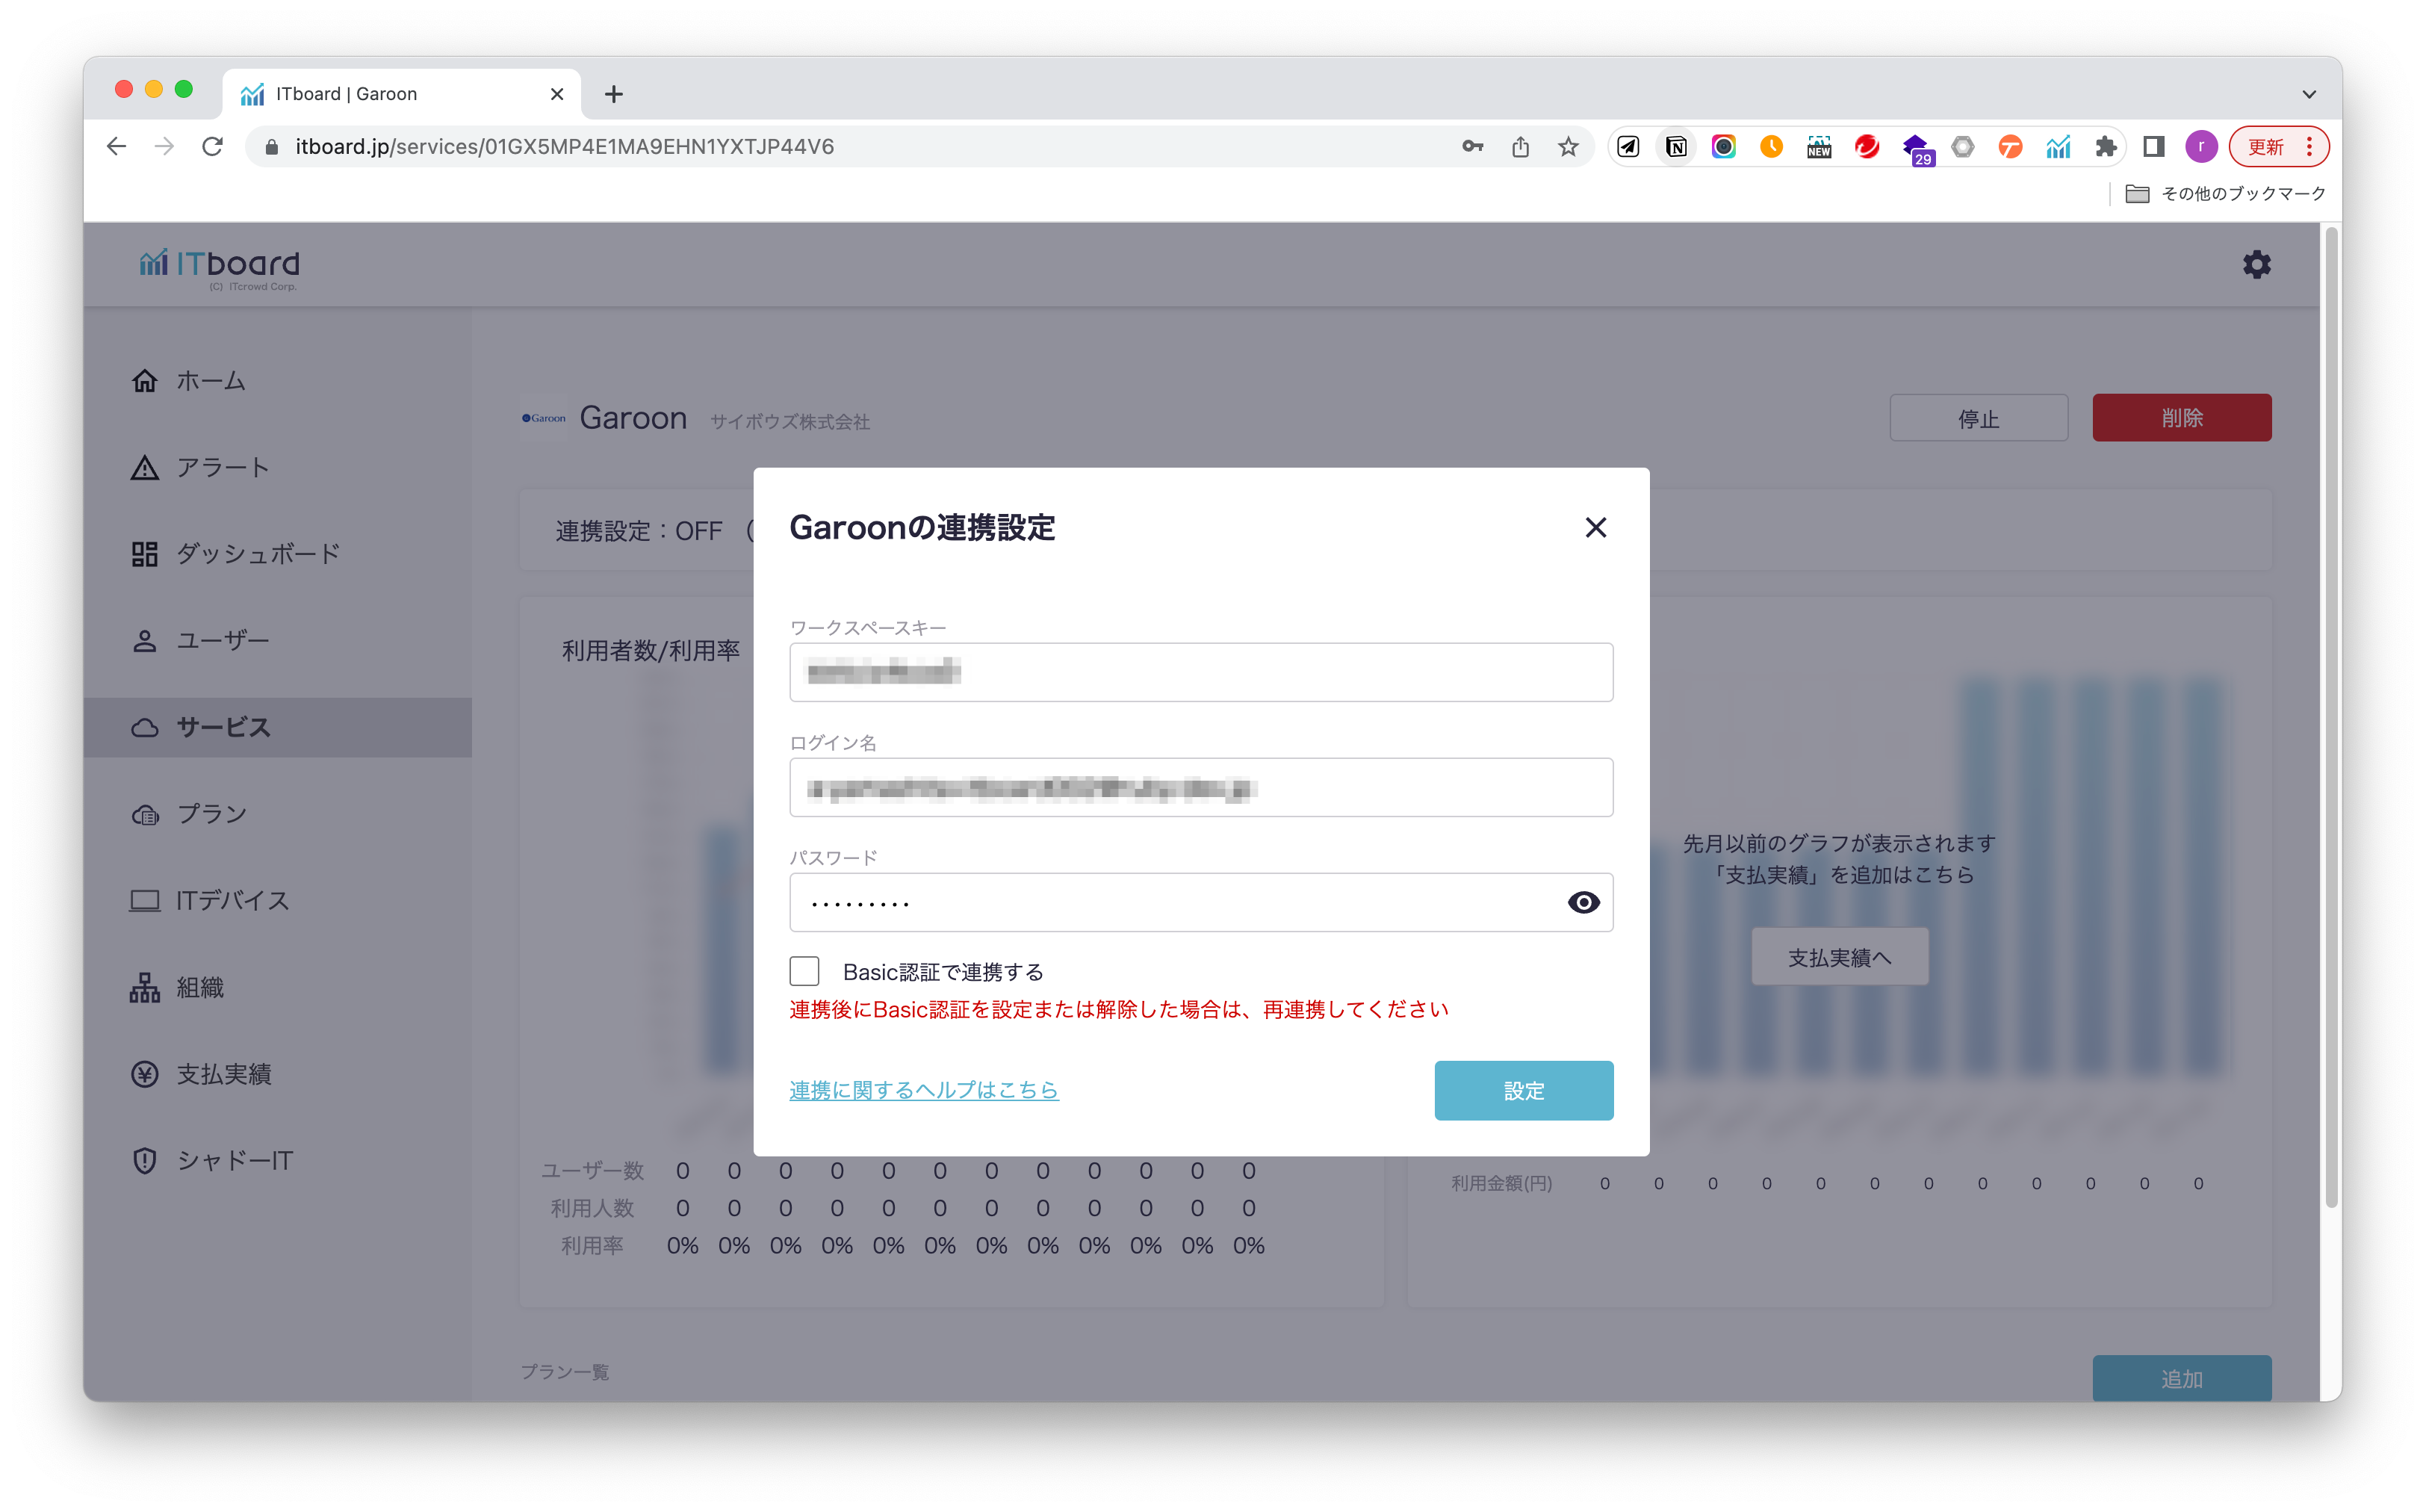This screenshot has height=1512, width=2426.
Task: Enable the Basic認証で連携する checkbox
Action: (804, 971)
